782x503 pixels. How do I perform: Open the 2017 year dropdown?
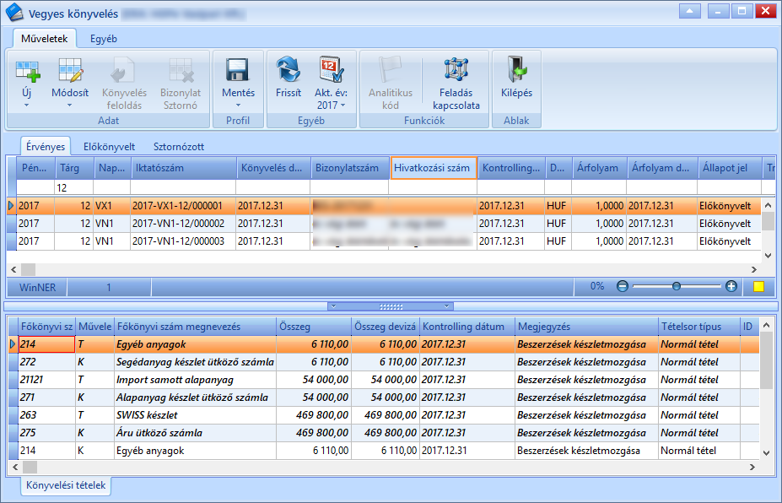tap(332, 105)
